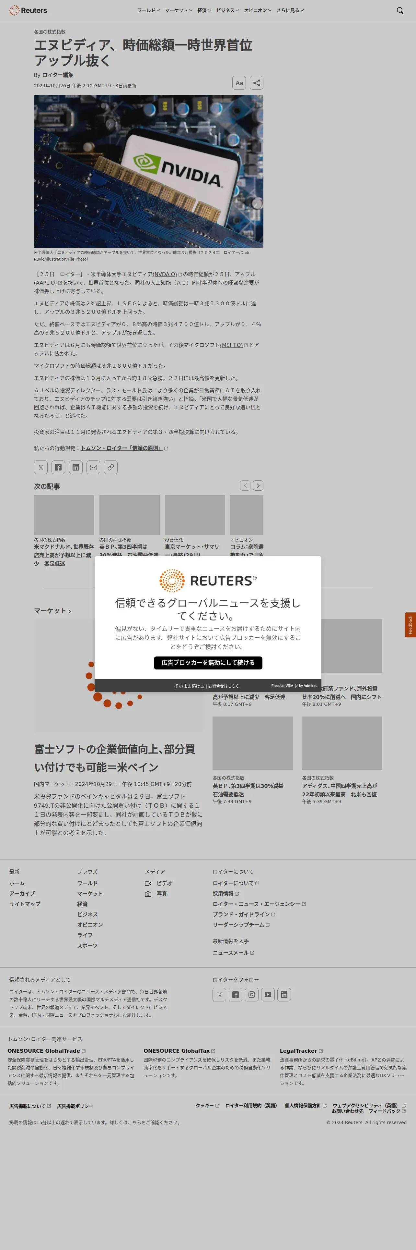Follow Reuters on Instagram in footer
Image resolution: width=416 pixels, height=1250 pixels.
pyautogui.click(x=252, y=994)
